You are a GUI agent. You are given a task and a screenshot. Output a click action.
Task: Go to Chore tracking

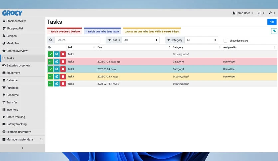pyautogui.click(x=23, y=117)
